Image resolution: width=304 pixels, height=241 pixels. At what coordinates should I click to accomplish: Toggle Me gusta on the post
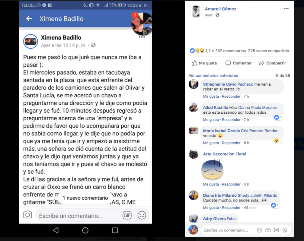click(204, 63)
